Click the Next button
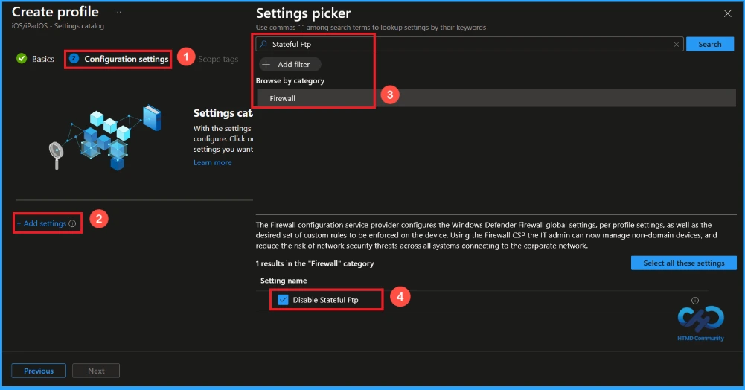 click(96, 371)
